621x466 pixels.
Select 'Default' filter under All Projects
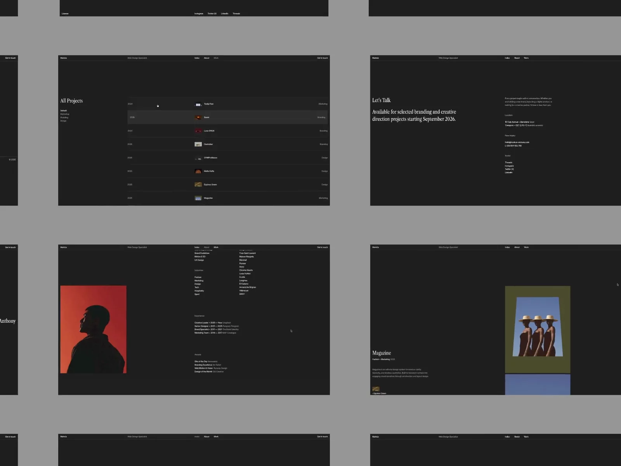[63, 111]
